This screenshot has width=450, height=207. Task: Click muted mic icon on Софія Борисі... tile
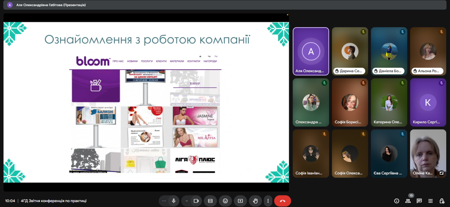click(363, 83)
